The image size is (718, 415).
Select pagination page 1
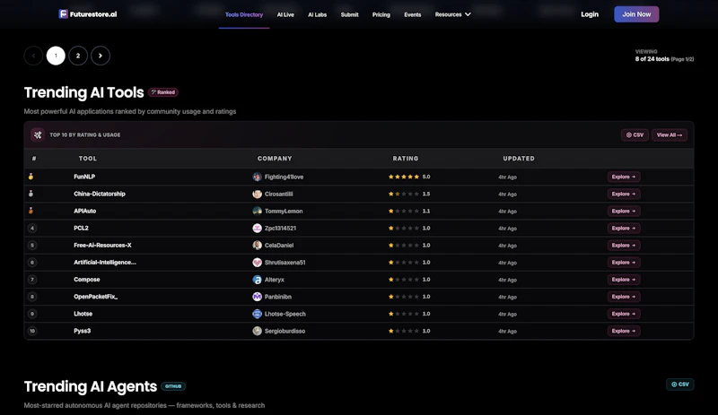(x=56, y=56)
